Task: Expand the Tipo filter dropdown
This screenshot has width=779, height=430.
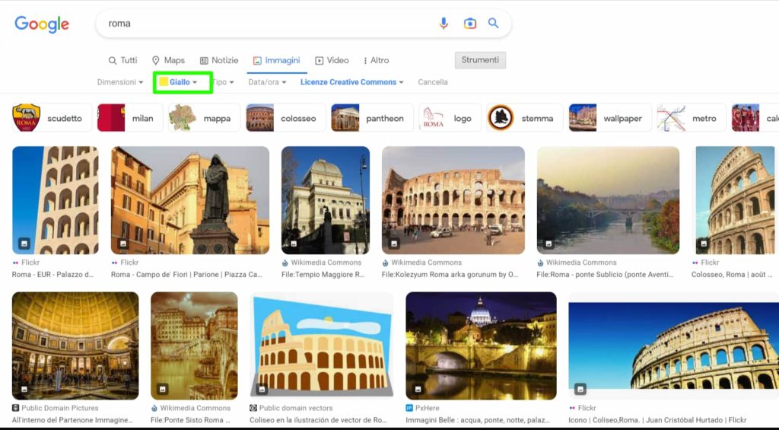Action: (x=224, y=82)
